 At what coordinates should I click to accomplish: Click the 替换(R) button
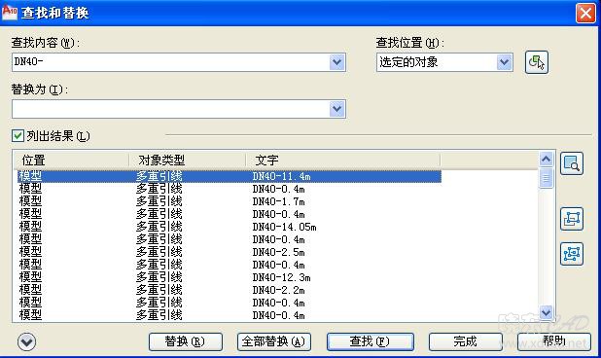(x=186, y=341)
